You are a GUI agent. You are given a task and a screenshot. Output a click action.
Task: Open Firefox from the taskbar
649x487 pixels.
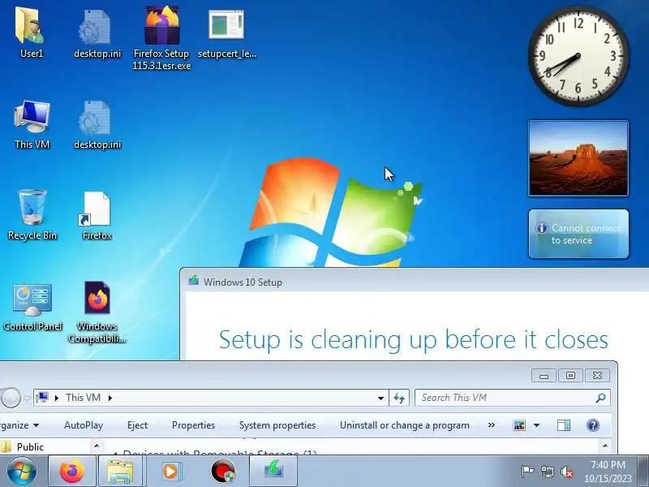point(72,472)
